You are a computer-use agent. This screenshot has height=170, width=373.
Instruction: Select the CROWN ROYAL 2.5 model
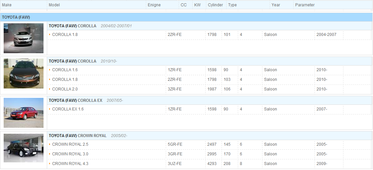70,144
